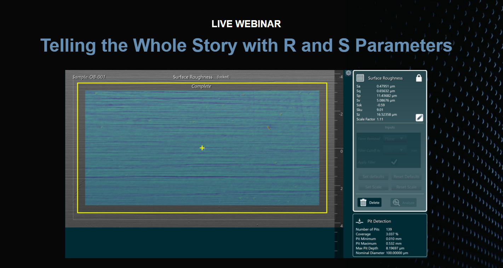Select the yellow measurement region outline
This screenshot has width=503, height=268.
tap(202, 83)
